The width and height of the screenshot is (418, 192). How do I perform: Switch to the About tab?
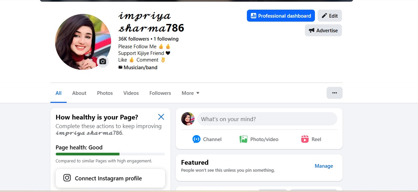79,93
